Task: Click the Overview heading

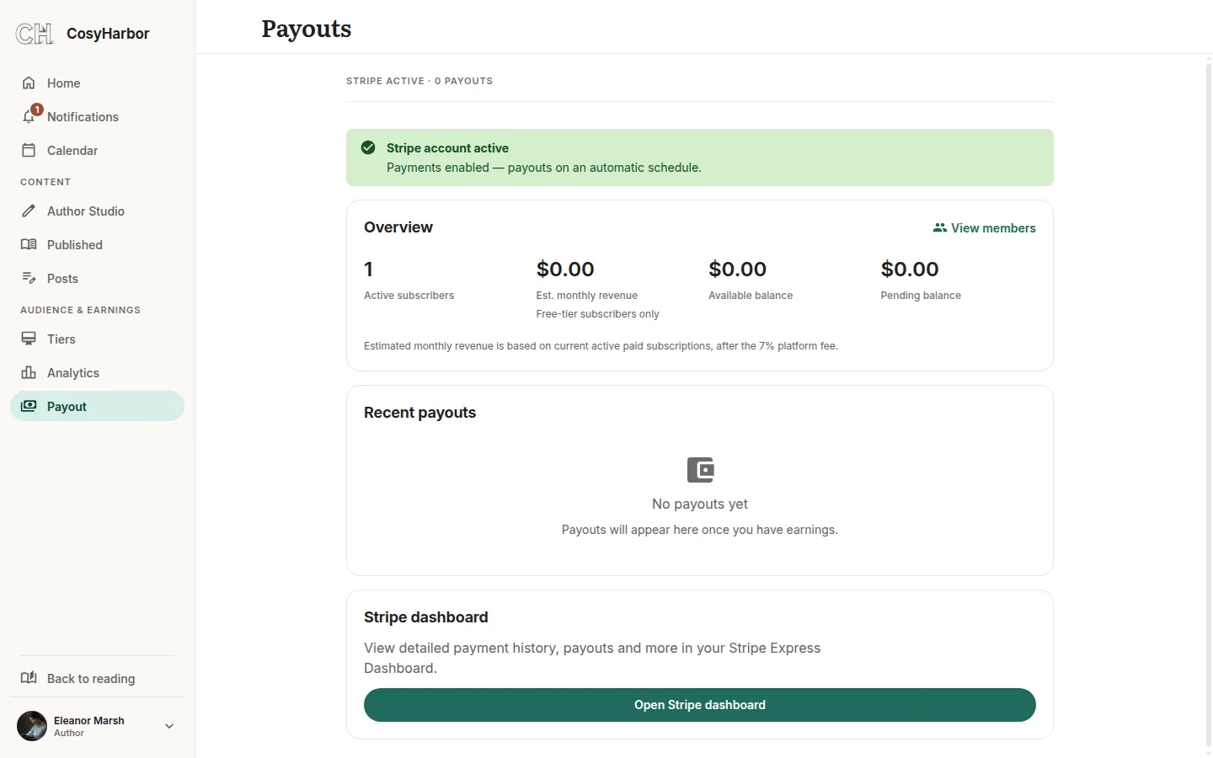Action: coord(398,227)
